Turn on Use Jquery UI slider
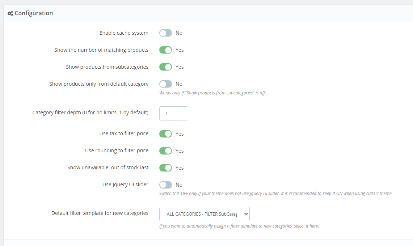Image resolution: width=413 pixels, height=246 pixels. [x=165, y=185]
